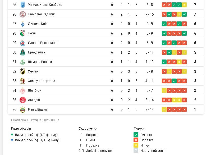Click the Рапід Відень team badge
This screenshot has height=155, width=206.
click(22, 110)
